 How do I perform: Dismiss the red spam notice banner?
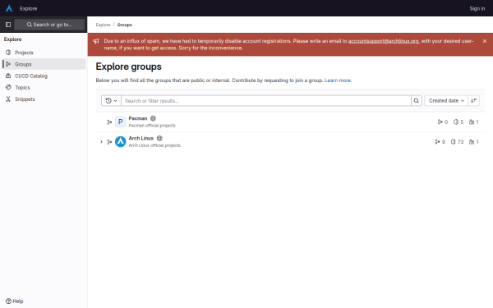point(485,41)
